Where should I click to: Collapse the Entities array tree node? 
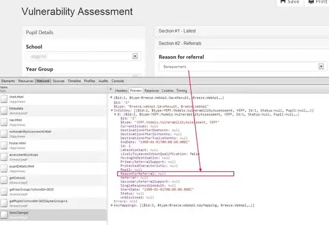coord(112,110)
